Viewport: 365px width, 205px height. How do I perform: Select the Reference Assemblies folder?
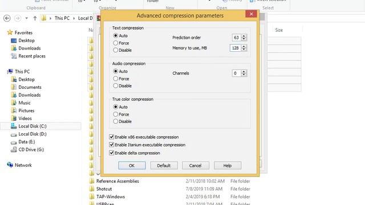(117, 181)
